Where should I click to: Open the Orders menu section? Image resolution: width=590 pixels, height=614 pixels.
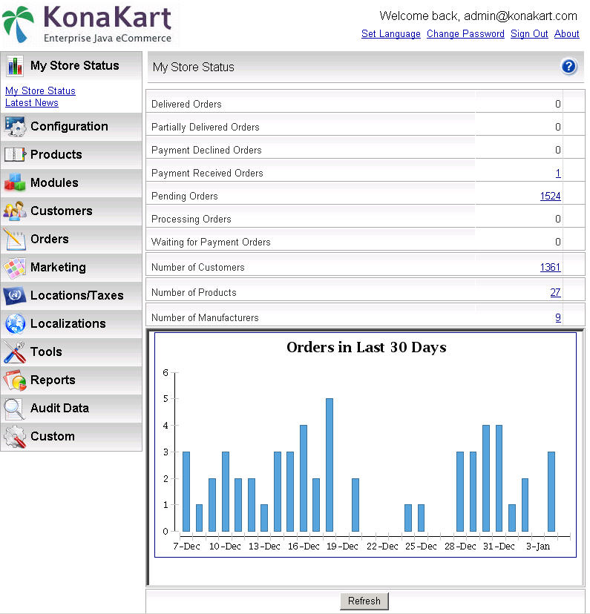click(71, 240)
